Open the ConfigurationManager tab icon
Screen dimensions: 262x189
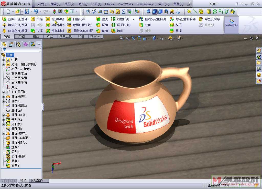[x=18, y=44]
